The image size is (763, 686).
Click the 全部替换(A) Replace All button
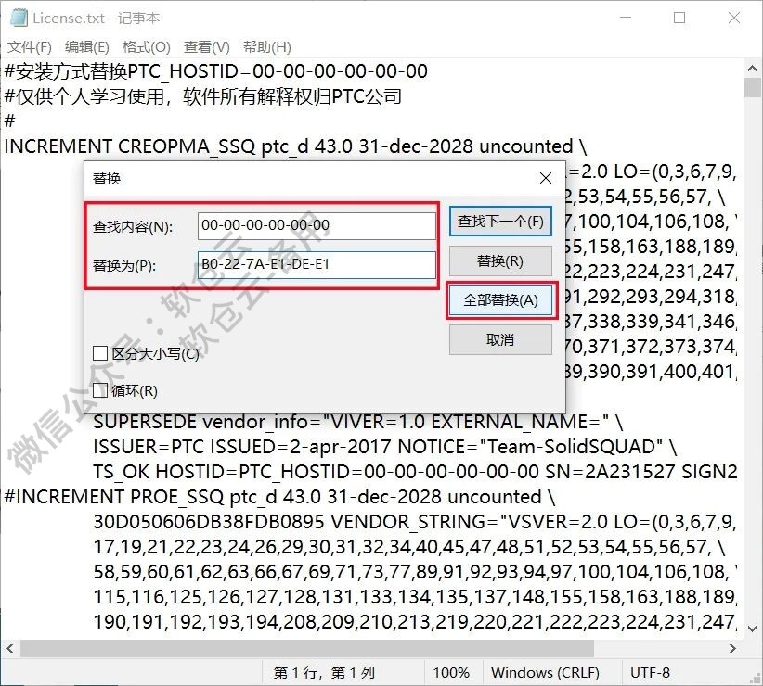click(x=500, y=300)
